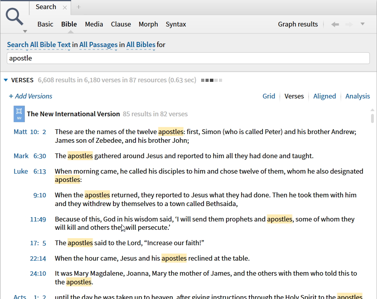377x299 pixels.
Task: Click highlighted apostles in Luke 22:14 verse
Action: coord(174,258)
